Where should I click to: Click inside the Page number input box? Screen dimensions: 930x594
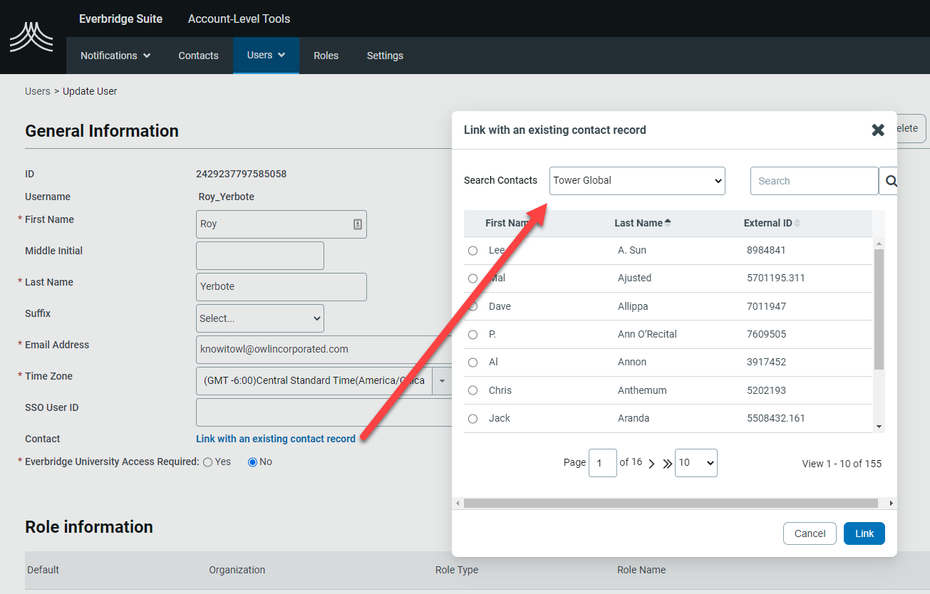602,462
